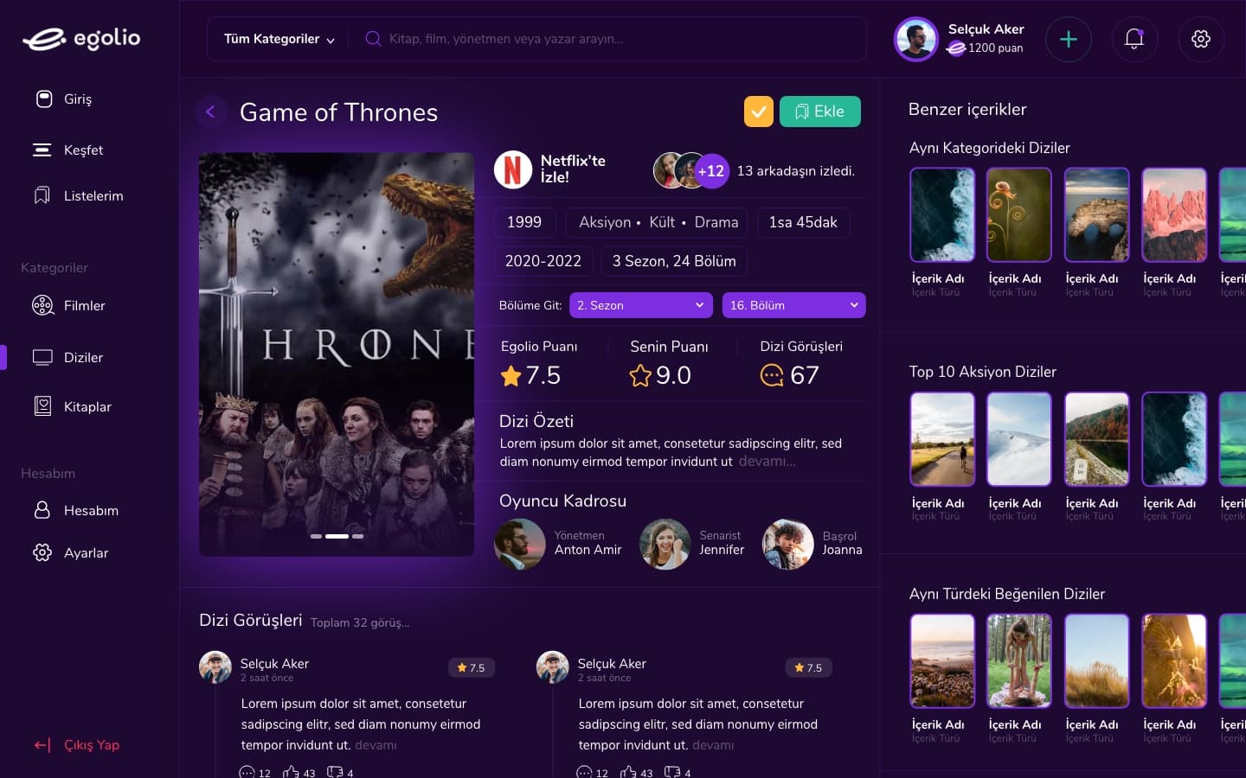Open the Giriş sidebar item
Viewport: 1246px width, 778px height.
pos(63,99)
